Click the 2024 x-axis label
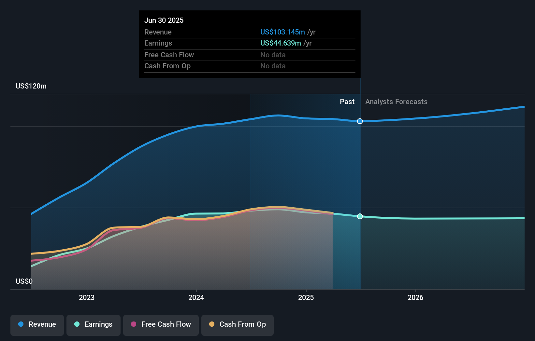 pyautogui.click(x=196, y=297)
